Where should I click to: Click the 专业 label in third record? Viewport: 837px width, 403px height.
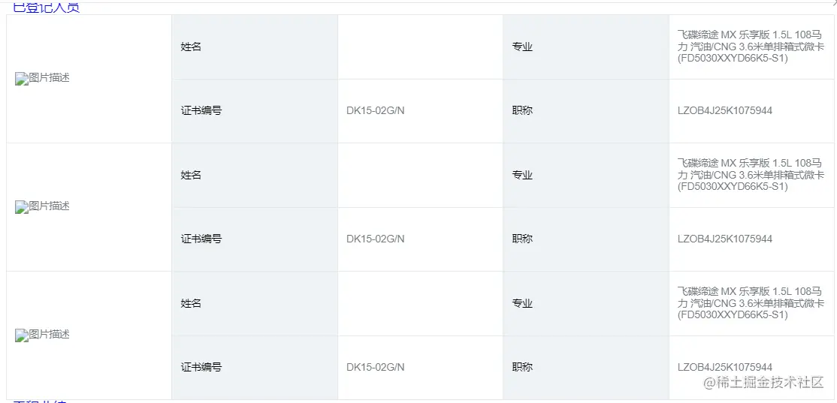[522, 303]
